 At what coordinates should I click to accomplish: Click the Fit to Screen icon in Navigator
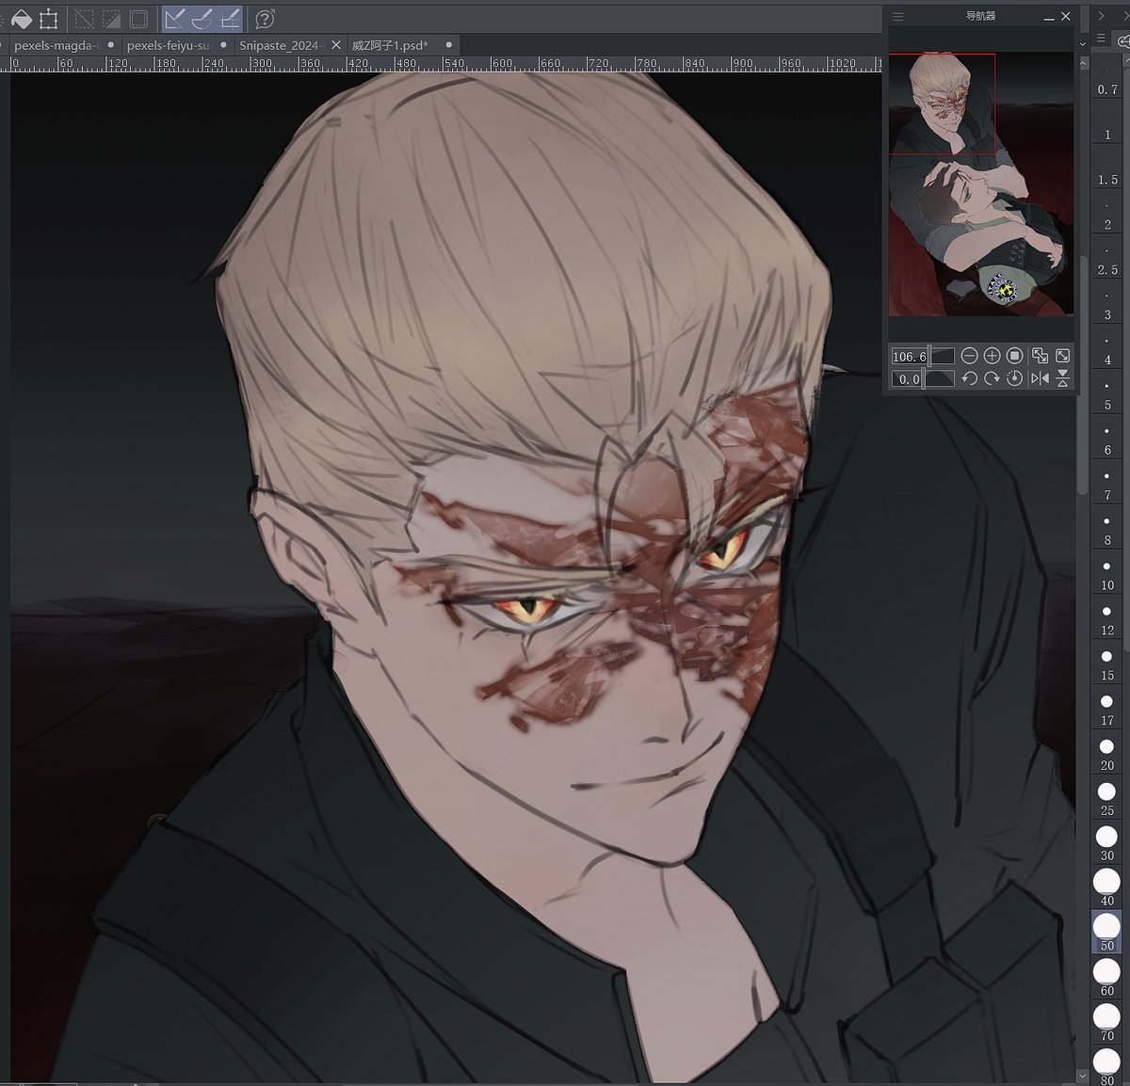1062,356
